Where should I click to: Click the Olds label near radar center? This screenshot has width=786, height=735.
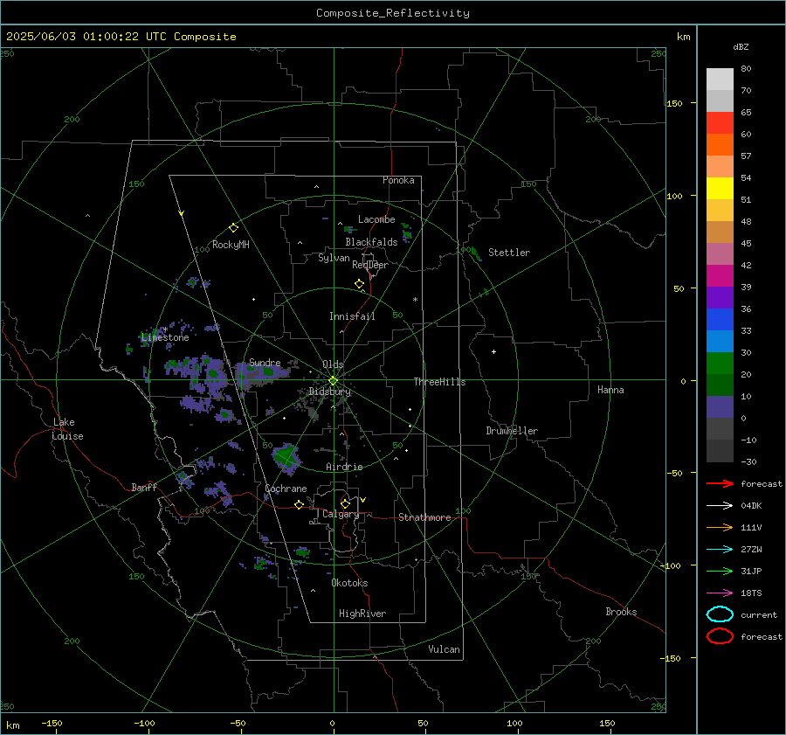click(x=333, y=364)
